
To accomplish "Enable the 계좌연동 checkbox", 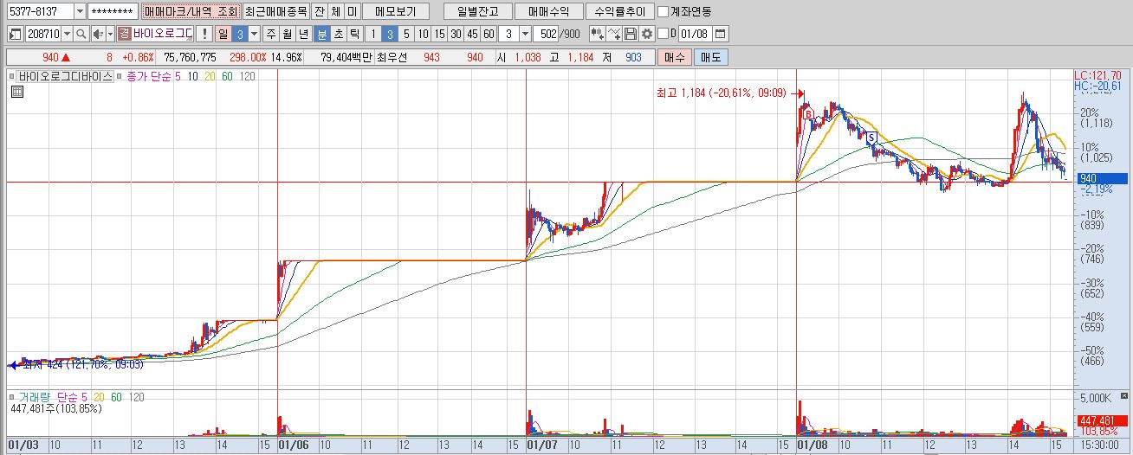I will click(x=664, y=12).
